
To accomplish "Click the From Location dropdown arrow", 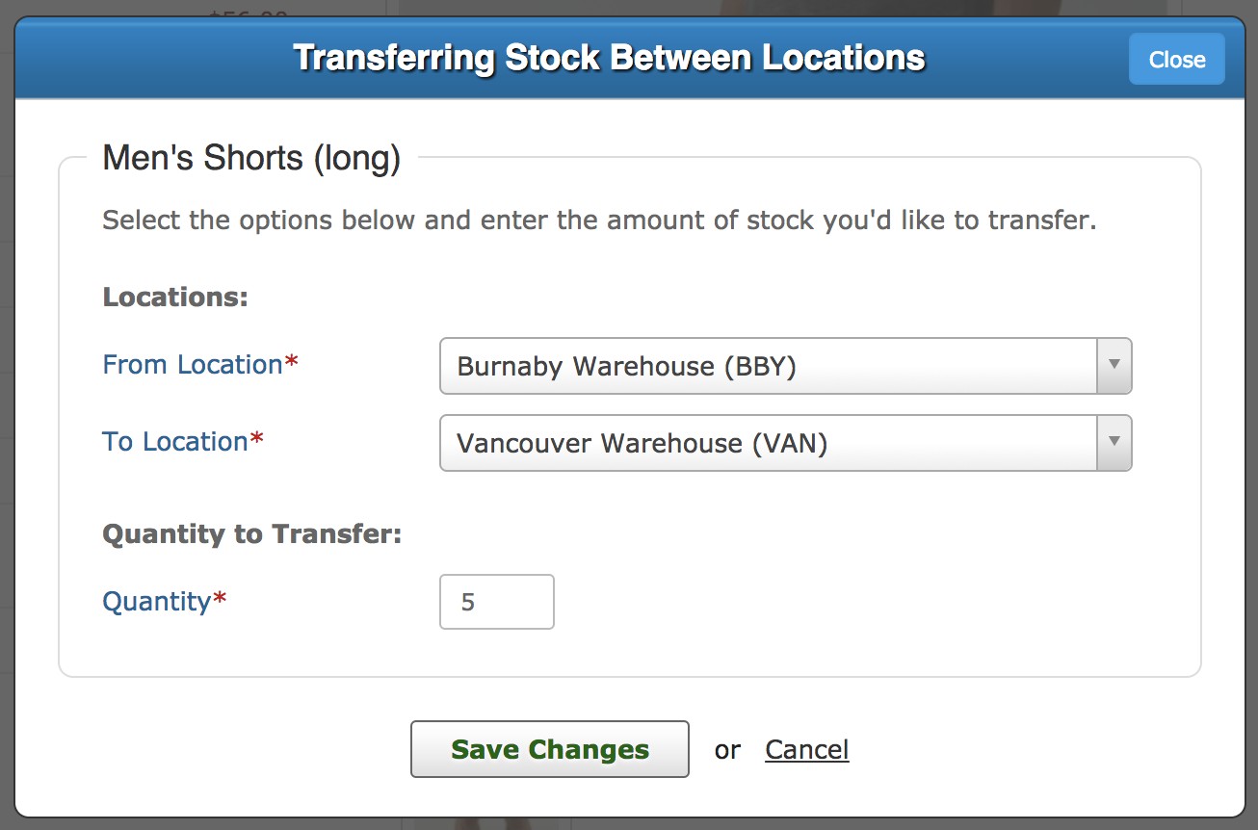I will click(1114, 366).
